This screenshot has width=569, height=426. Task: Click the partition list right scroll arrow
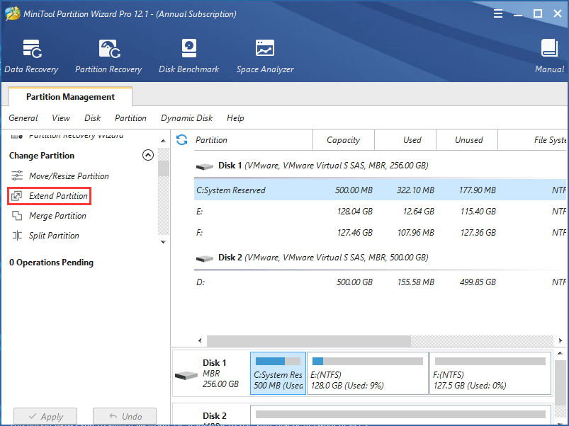click(560, 340)
